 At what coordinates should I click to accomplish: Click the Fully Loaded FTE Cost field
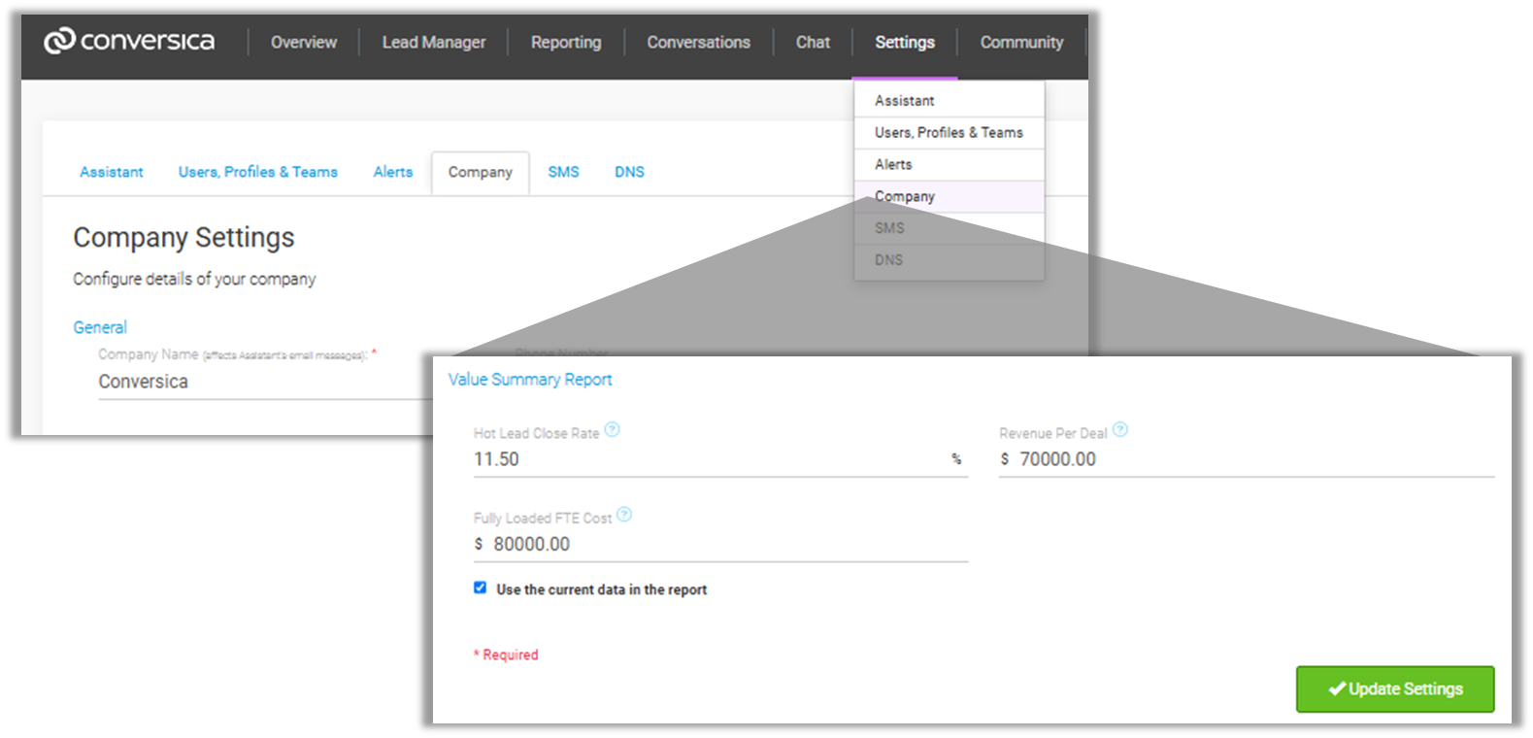(x=720, y=544)
